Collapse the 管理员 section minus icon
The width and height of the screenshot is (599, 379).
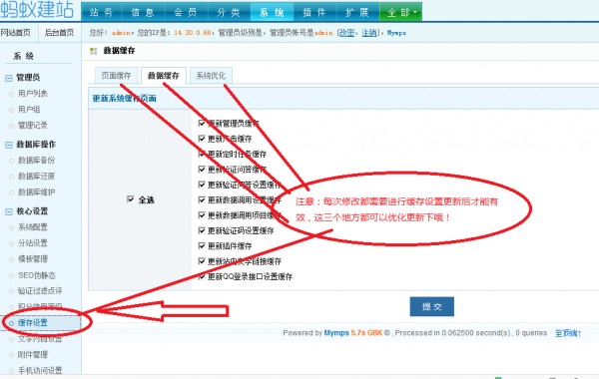(8, 78)
